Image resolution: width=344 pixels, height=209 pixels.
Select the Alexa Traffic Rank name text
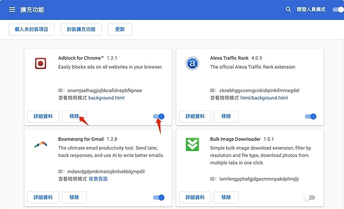click(229, 58)
